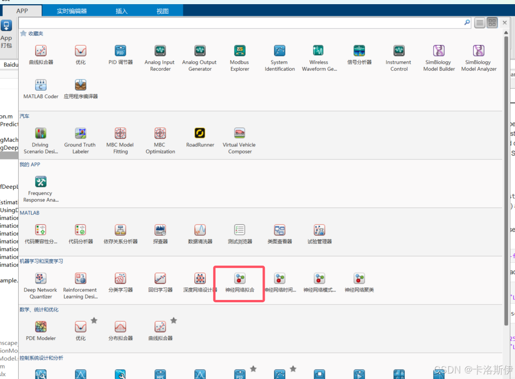This screenshot has width=515, height=379.
Task: Open the 深度网络设计器 app
Action: [200, 282]
